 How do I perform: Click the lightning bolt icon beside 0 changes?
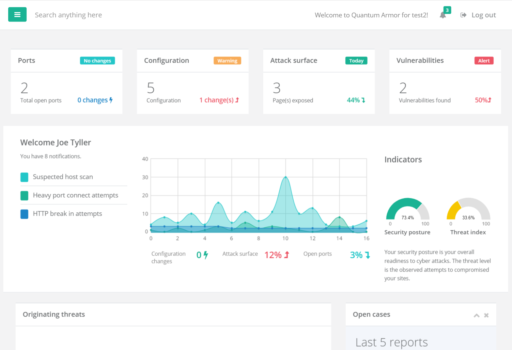(111, 100)
